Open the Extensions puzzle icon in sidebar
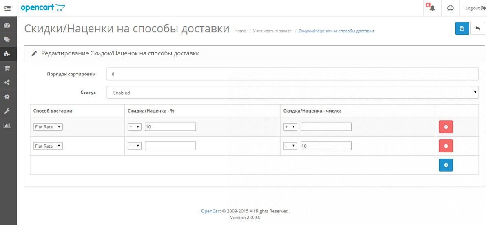Screen dimensions: 487x225 coord(7,53)
